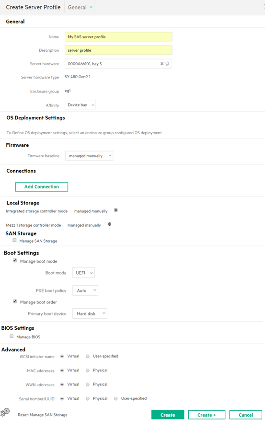The image size is (265, 429).
Task: Click the Create button
Action: 168,415
